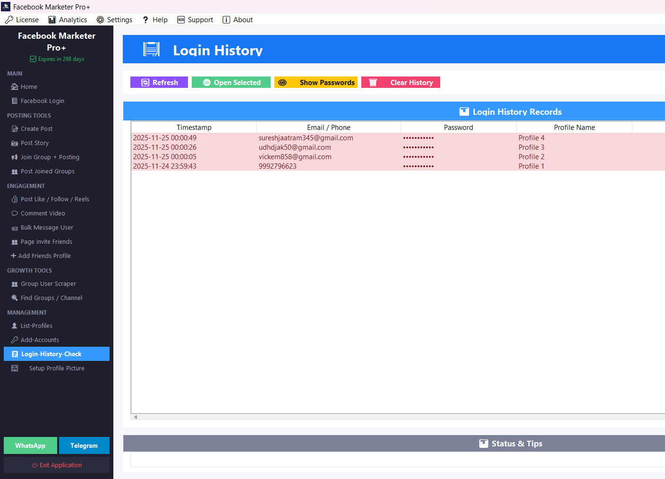Screen dimensions: 665x479
Task: Select Bulk Message User in sidebar
Action: click(x=47, y=228)
